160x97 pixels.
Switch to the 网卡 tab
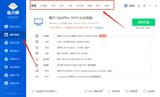tap(98, 6)
